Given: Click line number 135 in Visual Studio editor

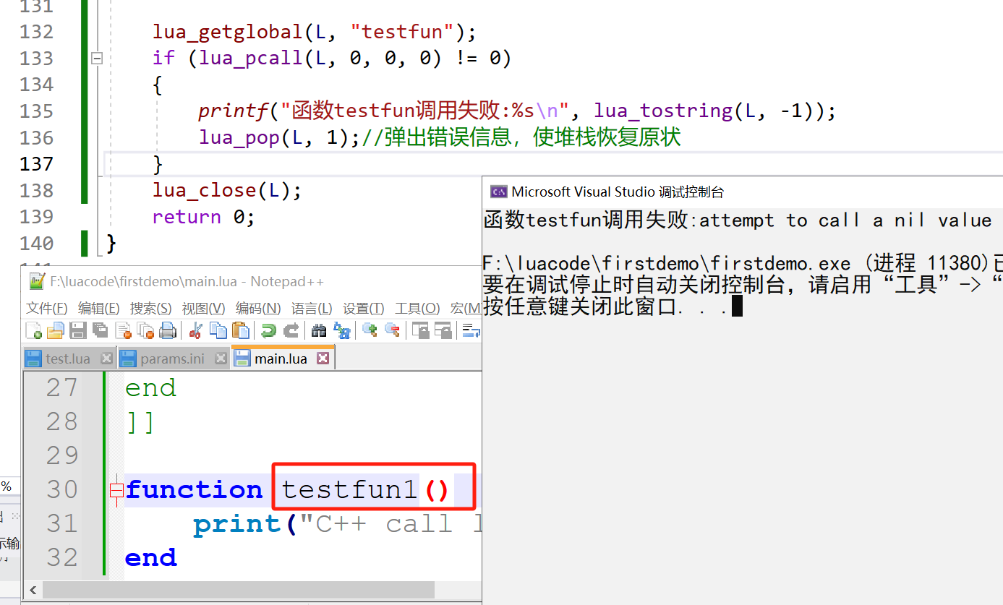Looking at the screenshot, I should (38, 111).
